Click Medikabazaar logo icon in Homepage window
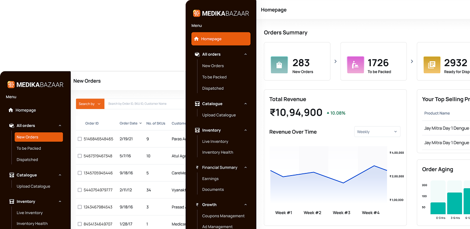This screenshot has width=470, height=229. coord(196,13)
